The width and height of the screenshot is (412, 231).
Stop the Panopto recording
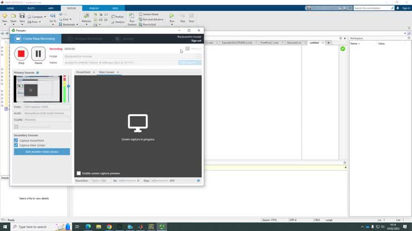[21, 54]
